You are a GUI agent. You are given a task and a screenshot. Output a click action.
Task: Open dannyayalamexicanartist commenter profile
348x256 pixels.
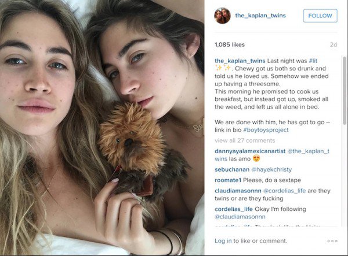click(x=250, y=151)
